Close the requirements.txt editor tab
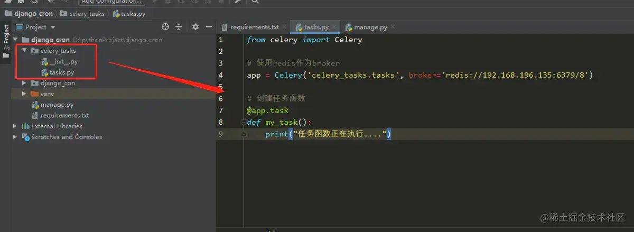Viewport: 634px width, 232px height. tap(285, 26)
